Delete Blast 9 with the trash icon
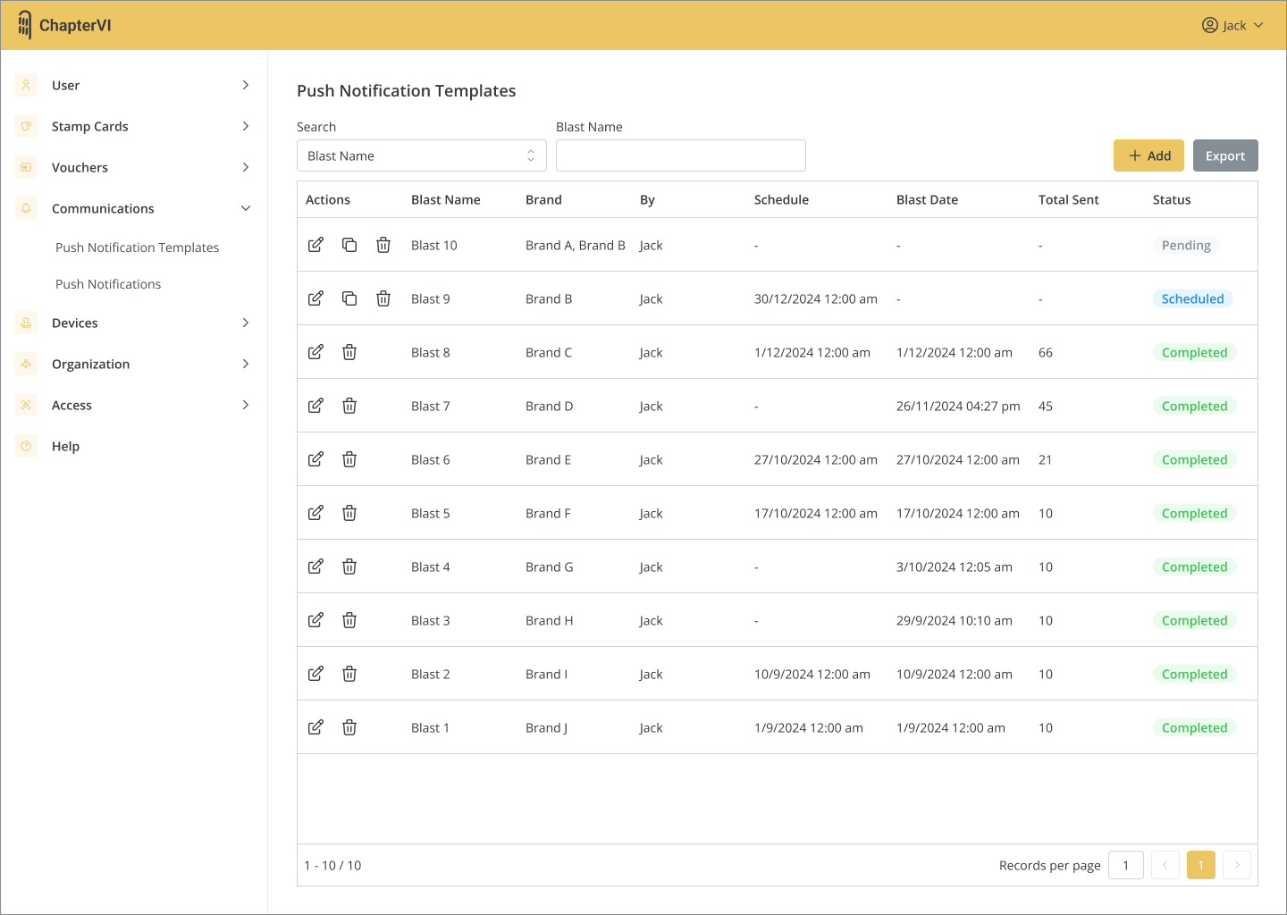The image size is (1287, 915). (383, 298)
